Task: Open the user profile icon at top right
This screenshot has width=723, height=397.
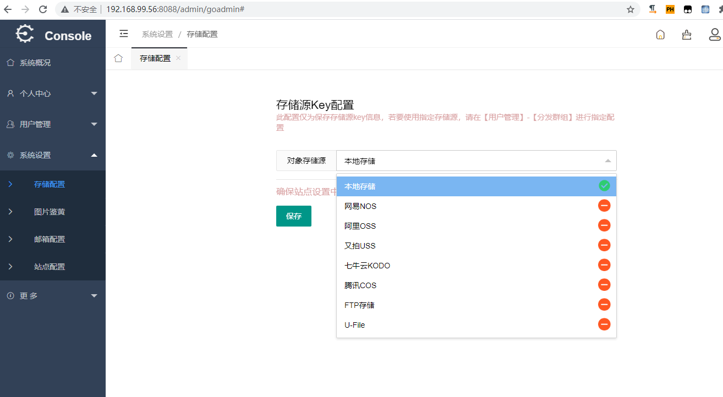Action: pos(714,35)
